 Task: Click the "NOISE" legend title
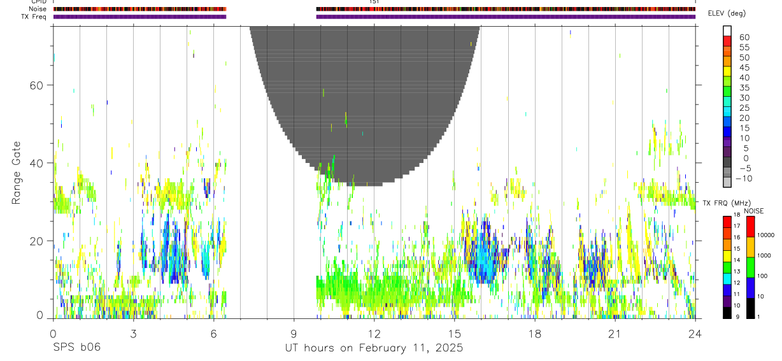[x=754, y=211]
